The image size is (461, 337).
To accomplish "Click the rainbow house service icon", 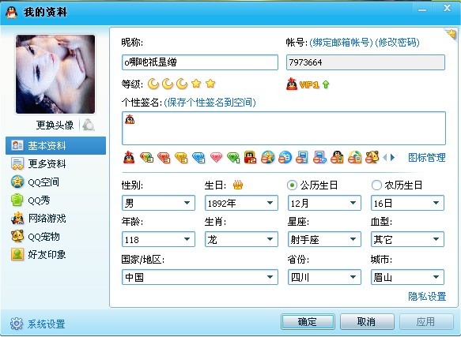I will point(354,158).
